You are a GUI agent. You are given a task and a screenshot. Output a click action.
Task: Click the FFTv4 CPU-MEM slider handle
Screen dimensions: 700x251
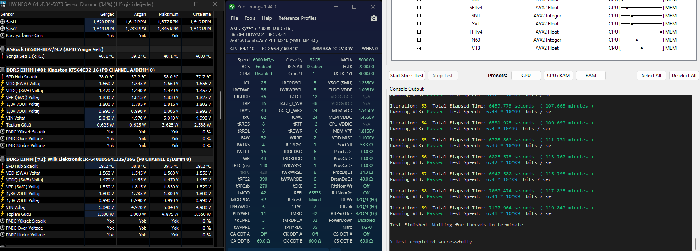[661, 32]
